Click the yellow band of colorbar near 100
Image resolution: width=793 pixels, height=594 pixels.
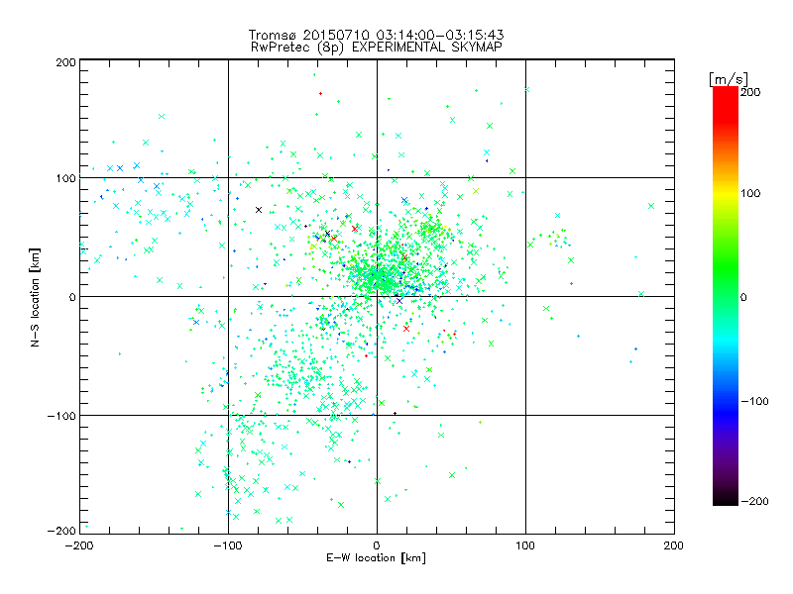[x=726, y=193]
